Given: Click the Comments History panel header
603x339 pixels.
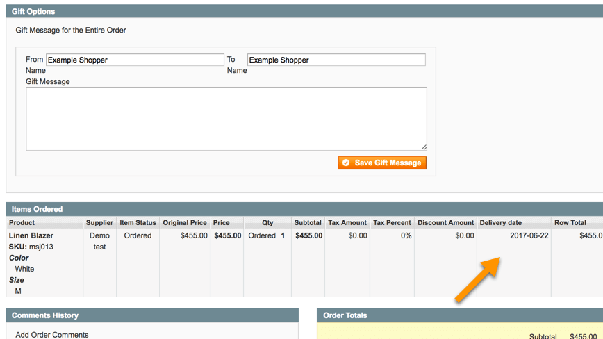Looking at the screenshot, I should (x=45, y=315).
